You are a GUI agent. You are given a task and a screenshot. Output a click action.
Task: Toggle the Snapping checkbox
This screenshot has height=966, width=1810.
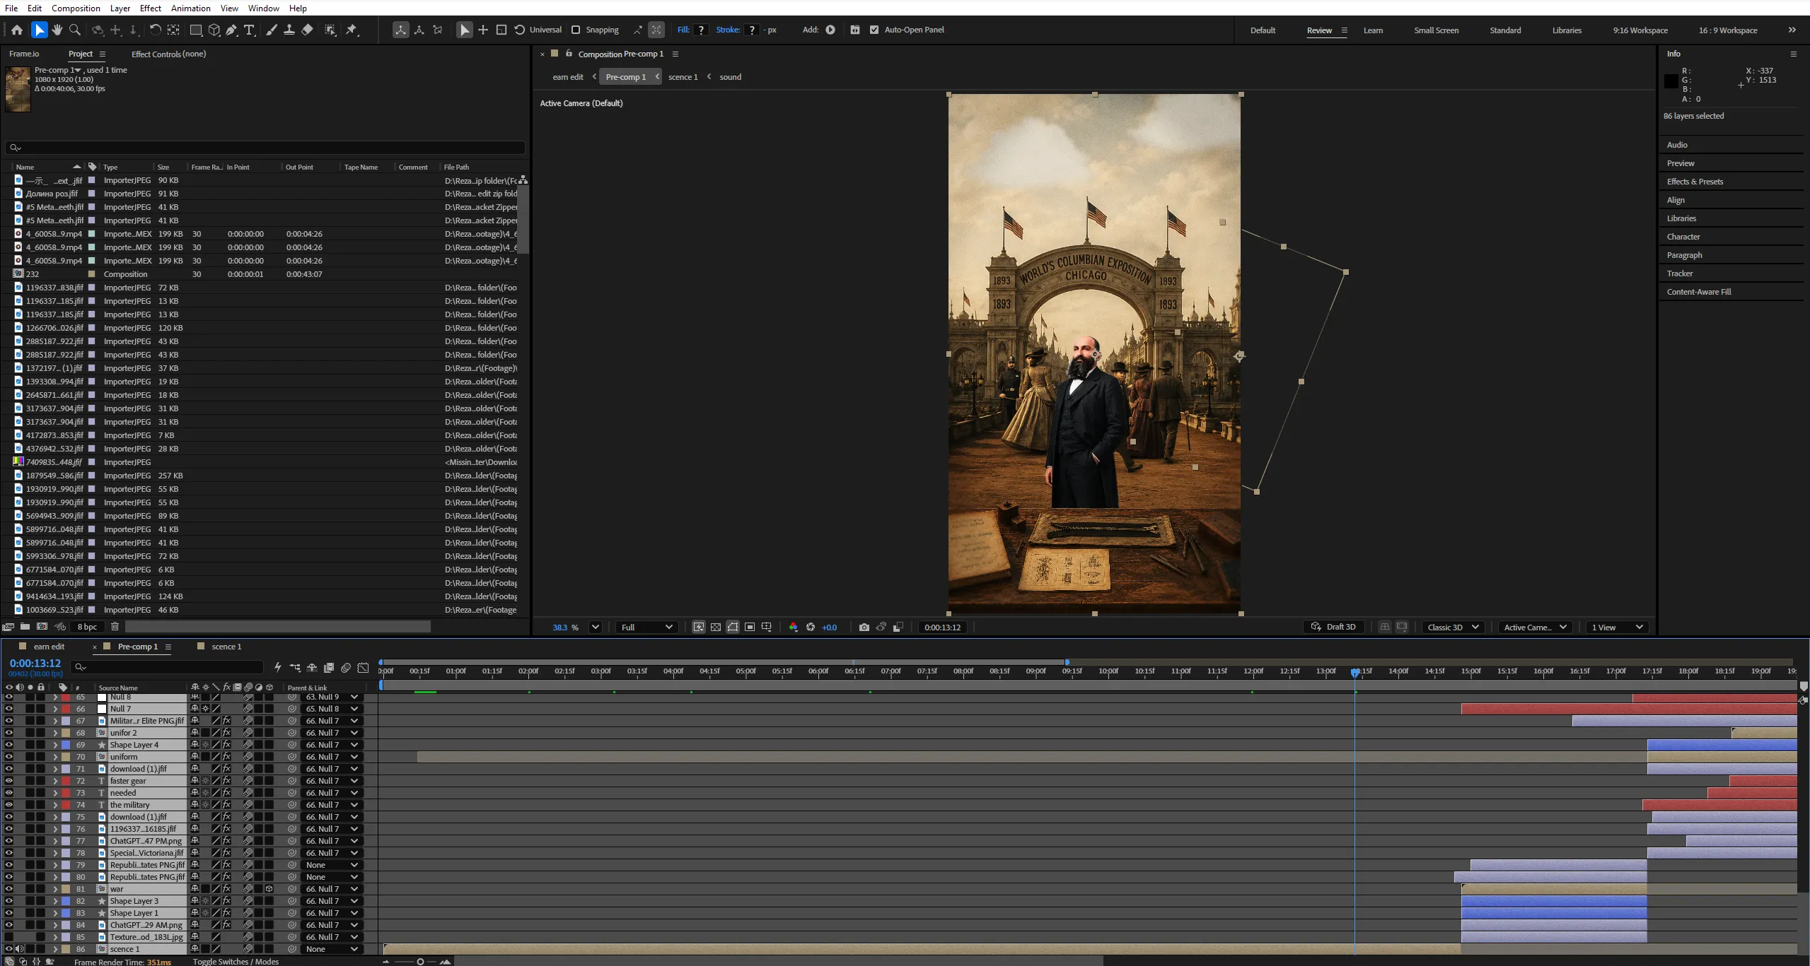(576, 30)
